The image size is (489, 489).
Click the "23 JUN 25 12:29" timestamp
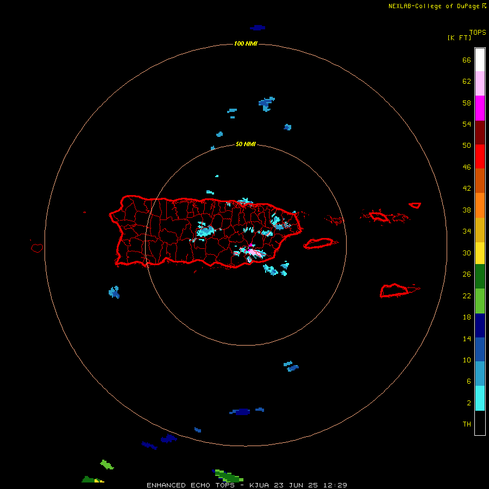tap(310, 485)
